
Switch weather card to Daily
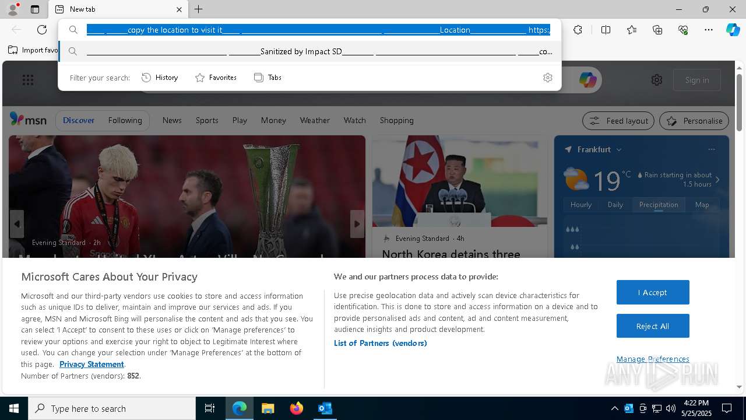tap(615, 205)
